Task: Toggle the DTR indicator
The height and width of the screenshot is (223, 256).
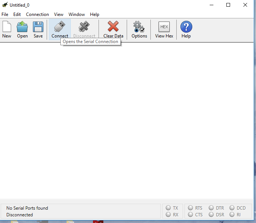Action: [x=211, y=208]
